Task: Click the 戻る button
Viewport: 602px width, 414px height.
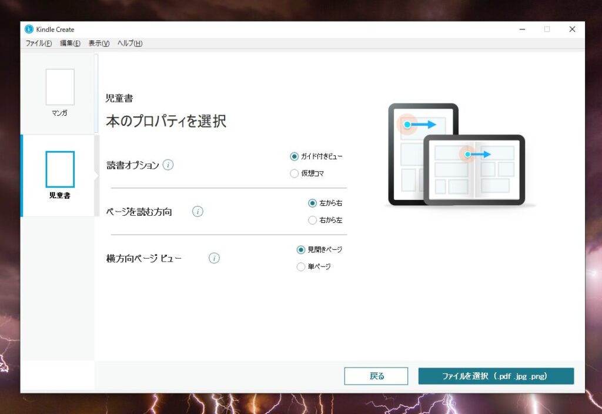Action: [376, 376]
